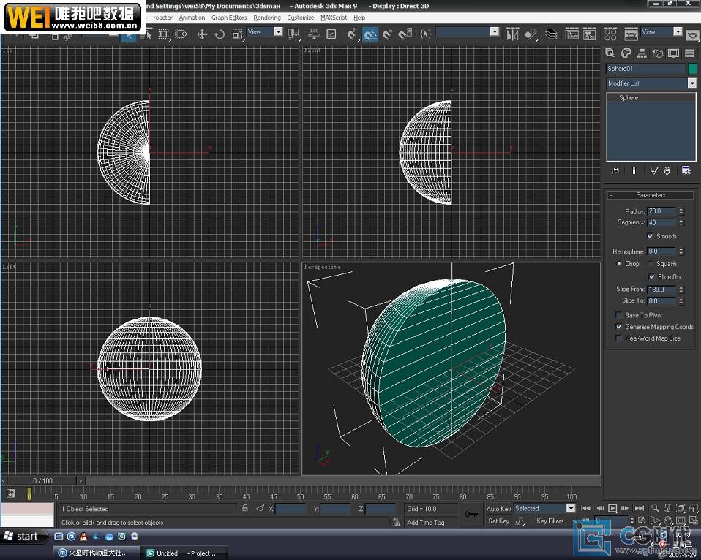Toggle the Generate Mapping Coords checkbox

[x=619, y=327]
